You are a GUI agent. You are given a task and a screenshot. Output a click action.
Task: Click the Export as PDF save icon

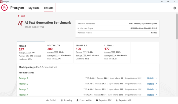click(x=97, y=100)
